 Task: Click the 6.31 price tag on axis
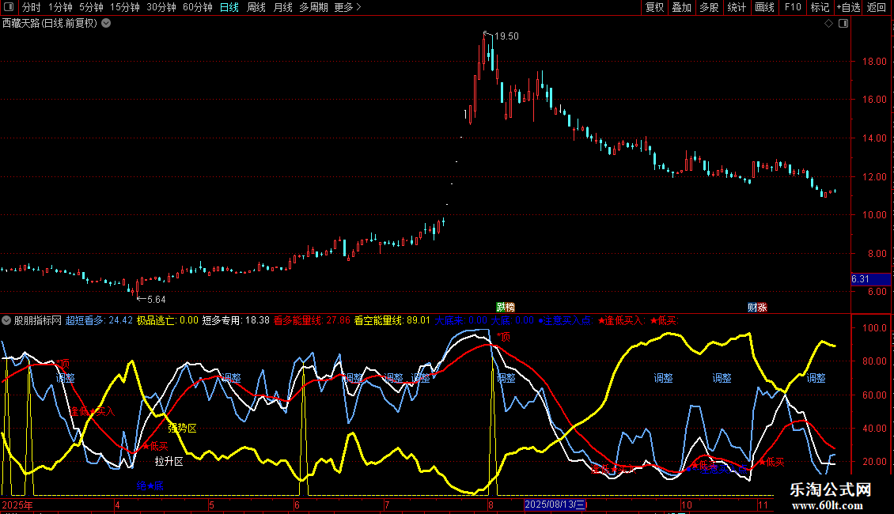click(870, 279)
